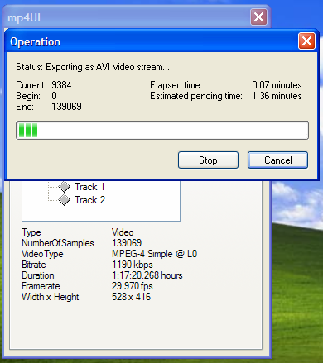Click the Estimated pending time value

tap(277, 96)
